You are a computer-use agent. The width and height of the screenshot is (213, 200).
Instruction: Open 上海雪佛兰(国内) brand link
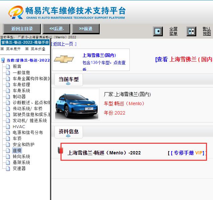99,55
